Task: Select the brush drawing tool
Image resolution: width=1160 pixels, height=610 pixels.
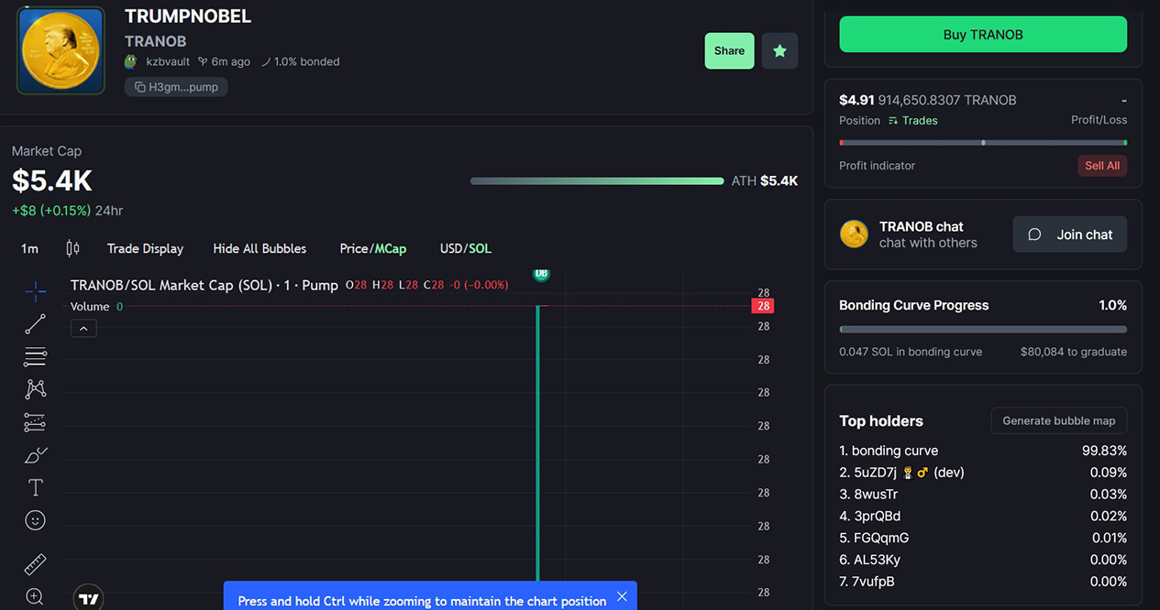Action: coord(35,455)
